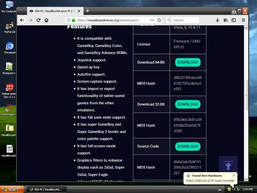Select VBA-M taskbar window button
This screenshot has width=257, height=193.
click(46, 189)
